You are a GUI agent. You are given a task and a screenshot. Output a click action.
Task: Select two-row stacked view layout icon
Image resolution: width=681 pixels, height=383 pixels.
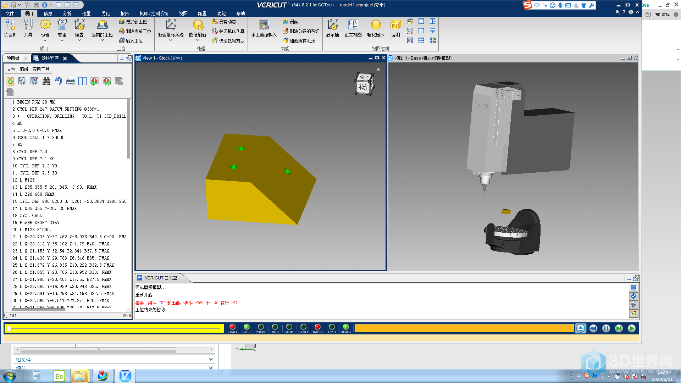421,40
